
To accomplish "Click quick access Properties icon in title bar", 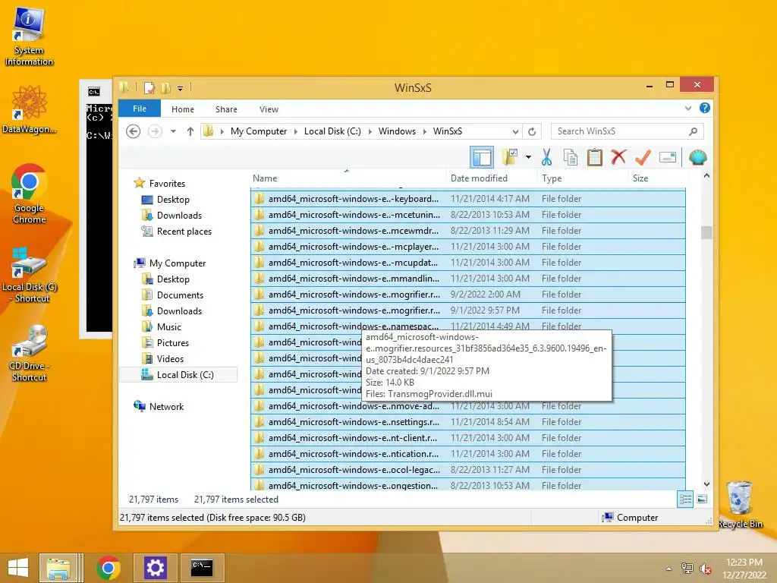I will click(x=149, y=88).
